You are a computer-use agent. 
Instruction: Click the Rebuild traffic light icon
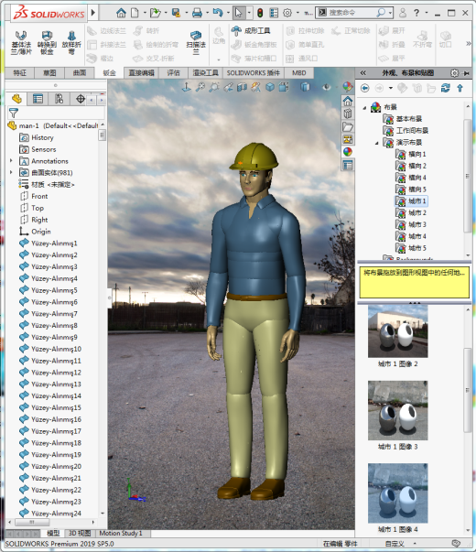[260, 13]
